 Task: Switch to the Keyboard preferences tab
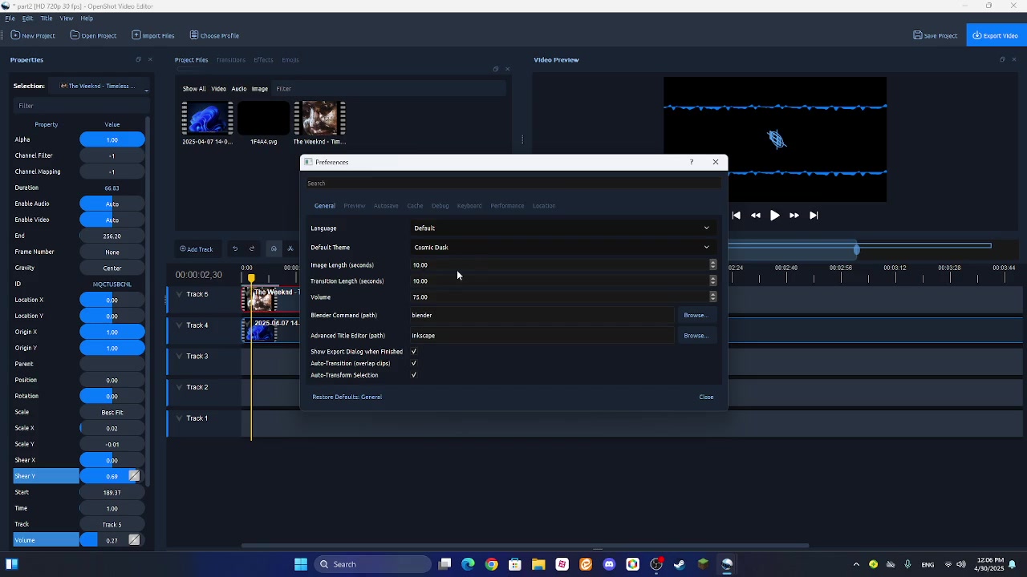tap(469, 206)
